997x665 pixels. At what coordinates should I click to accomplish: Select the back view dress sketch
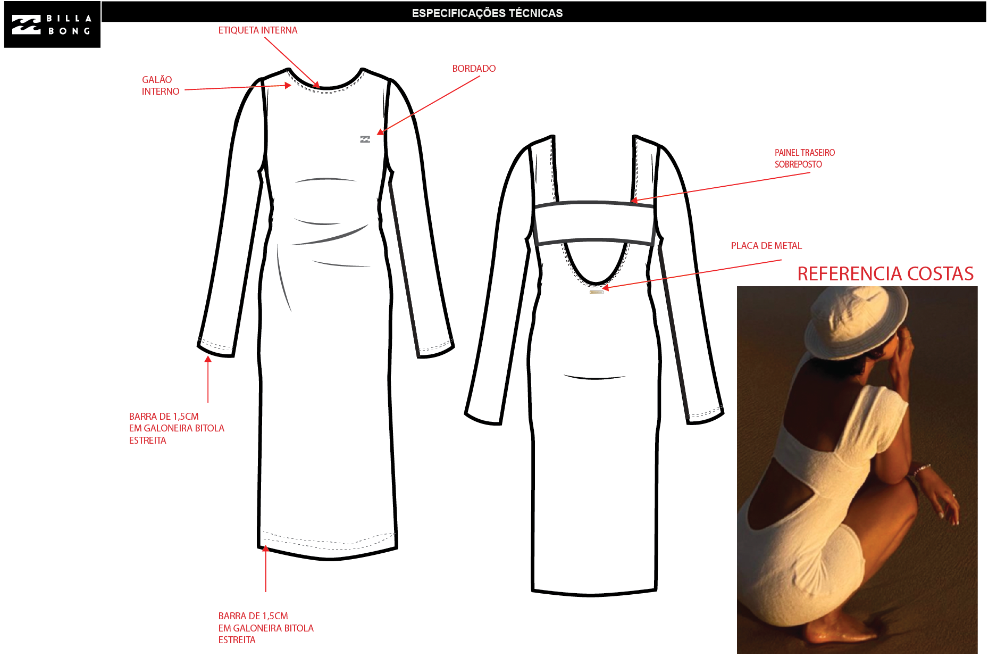point(594,365)
